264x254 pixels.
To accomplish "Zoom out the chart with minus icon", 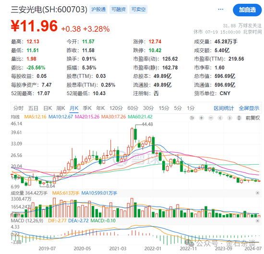I will click(211, 118).
